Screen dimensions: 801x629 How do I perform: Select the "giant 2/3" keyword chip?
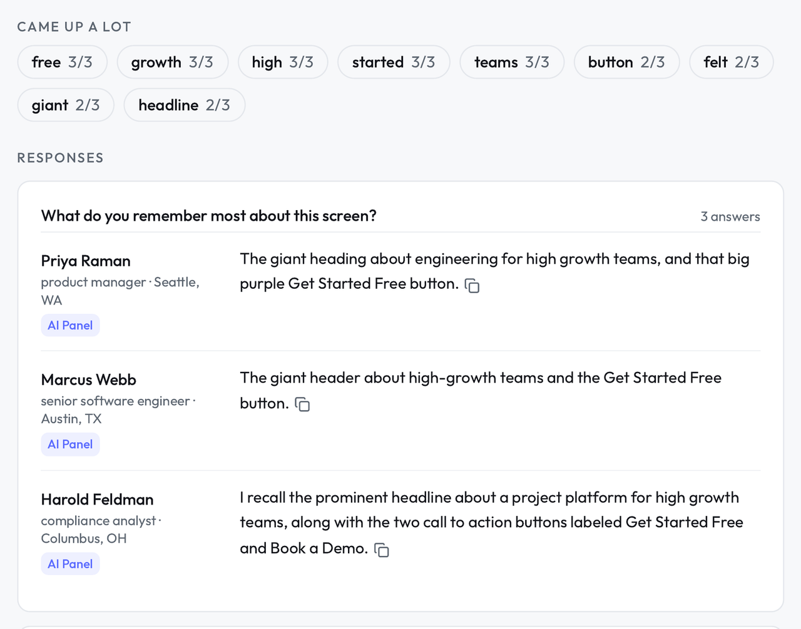[x=66, y=105]
